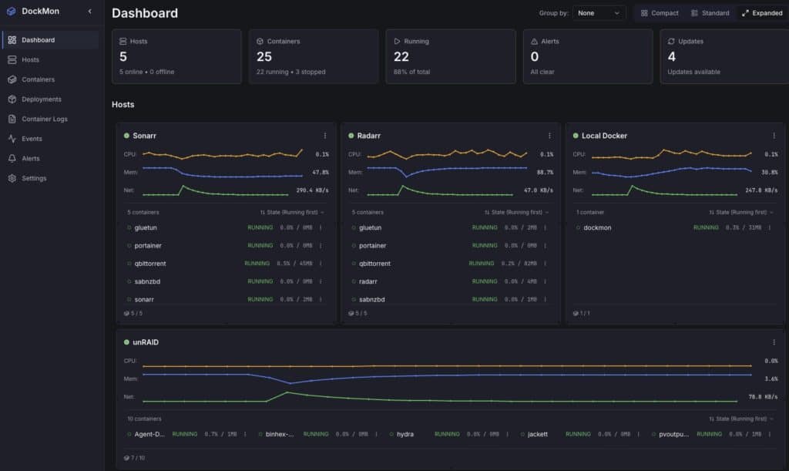The image size is (789, 471).
Task: Click the Alerts bell icon in sidebar
Action: (12, 159)
